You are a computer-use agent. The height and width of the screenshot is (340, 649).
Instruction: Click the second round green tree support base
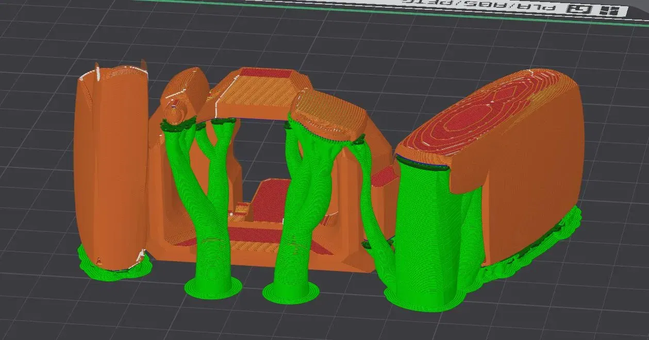tap(290, 292)
